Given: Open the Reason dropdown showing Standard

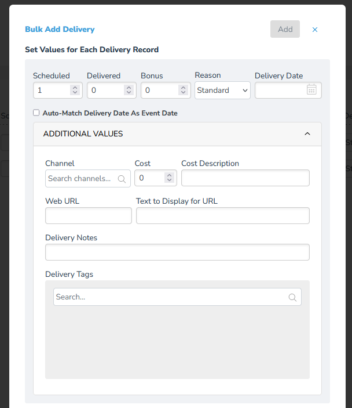Looking at the screenshot, I should point(222,91).
